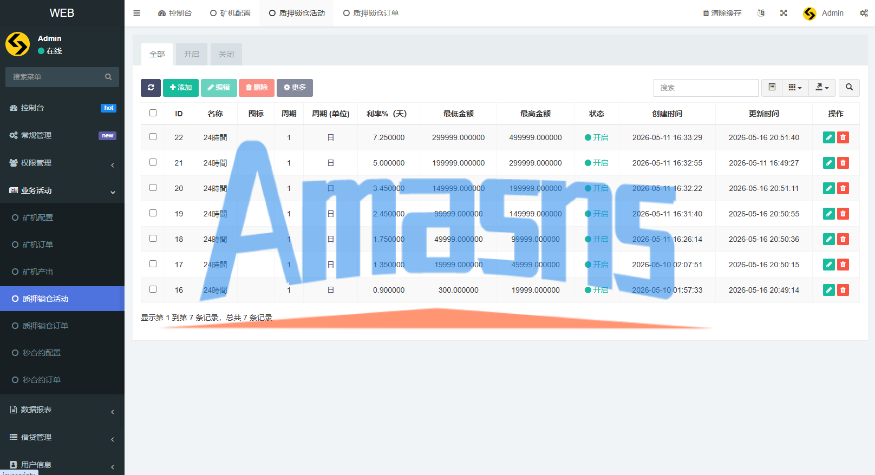Open the 质押锁仓订单 top navigation tab
This screenshot has width=875, height=475.
(x=371, y=13)
